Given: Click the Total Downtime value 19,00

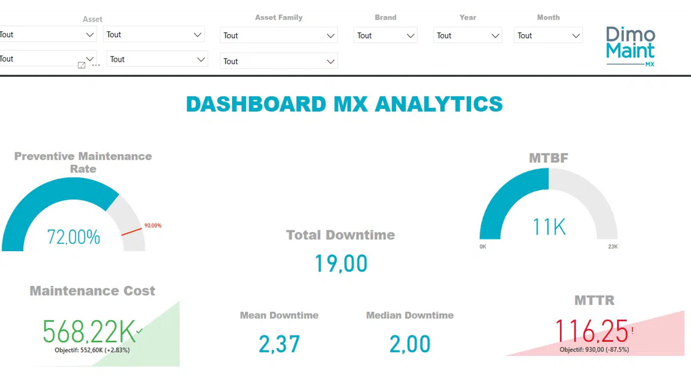Looking at the screenshot, I should [x=341, y=263].
